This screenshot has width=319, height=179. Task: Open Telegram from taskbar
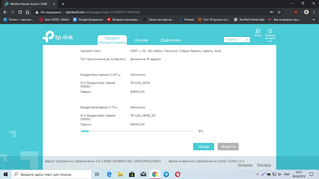click(x=166, y=174)
